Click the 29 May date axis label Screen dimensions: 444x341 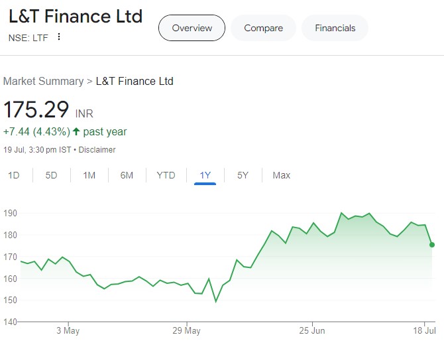(186, 330)
